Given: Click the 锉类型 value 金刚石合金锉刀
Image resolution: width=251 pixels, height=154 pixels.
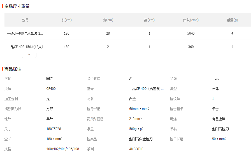Looking at the screenshot, I should coord(141,139).
